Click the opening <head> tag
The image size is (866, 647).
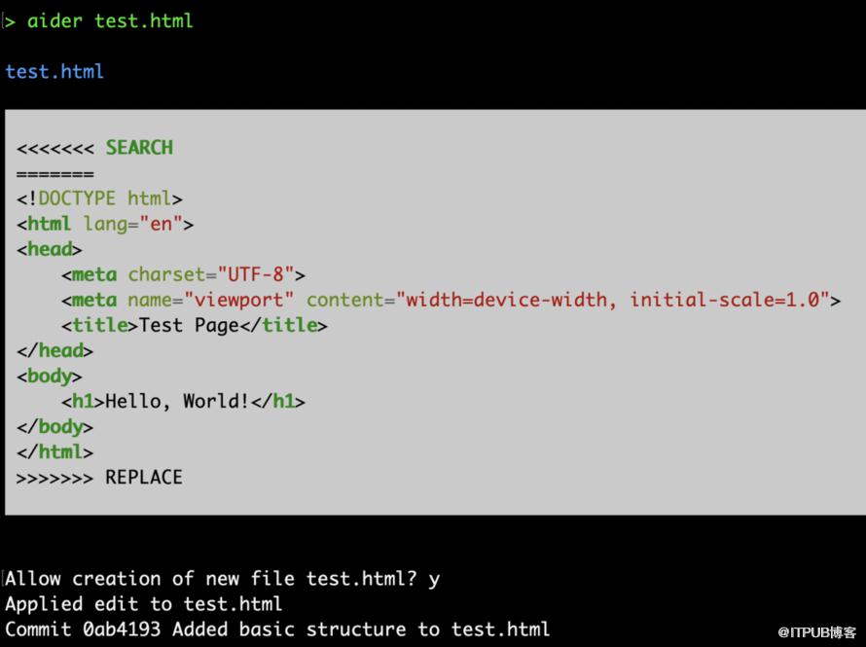(50, 249)
